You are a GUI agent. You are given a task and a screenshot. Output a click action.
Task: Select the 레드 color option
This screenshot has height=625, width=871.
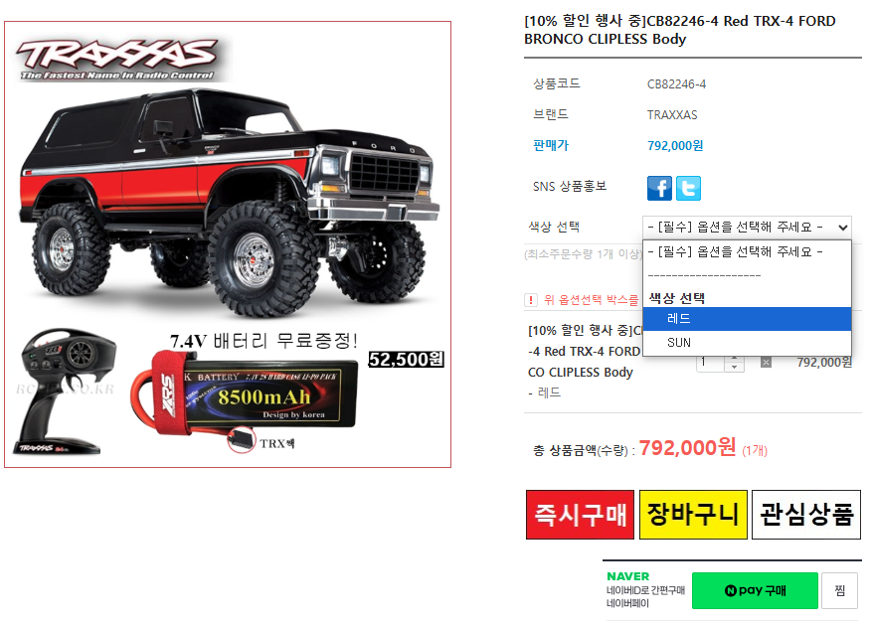point(747,319)
